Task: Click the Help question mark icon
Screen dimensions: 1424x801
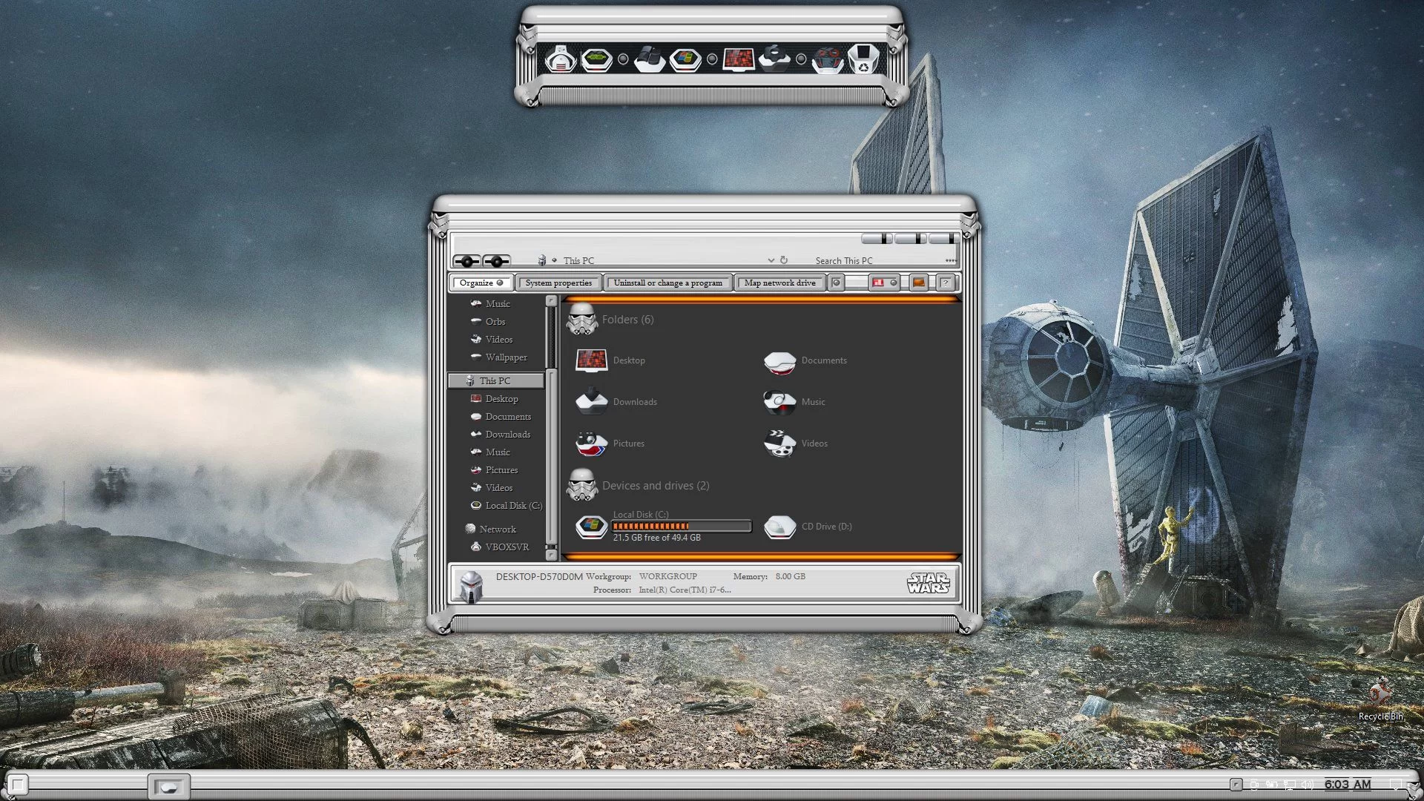Action: coord(945,283)
